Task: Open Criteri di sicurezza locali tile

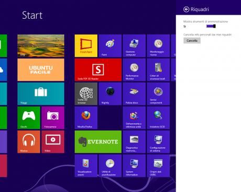Action: pyautogui.click(x=158, y=70)
